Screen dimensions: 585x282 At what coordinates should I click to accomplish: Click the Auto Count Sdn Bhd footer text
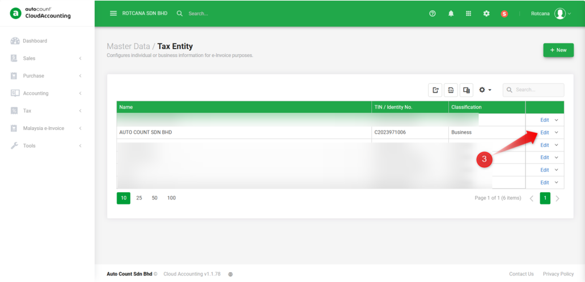[129, 274]
